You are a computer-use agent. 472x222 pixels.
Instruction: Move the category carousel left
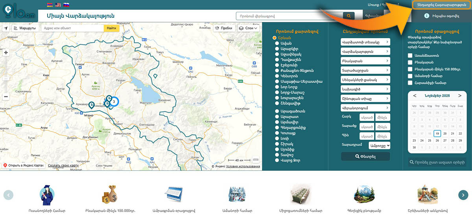[8, 194]
